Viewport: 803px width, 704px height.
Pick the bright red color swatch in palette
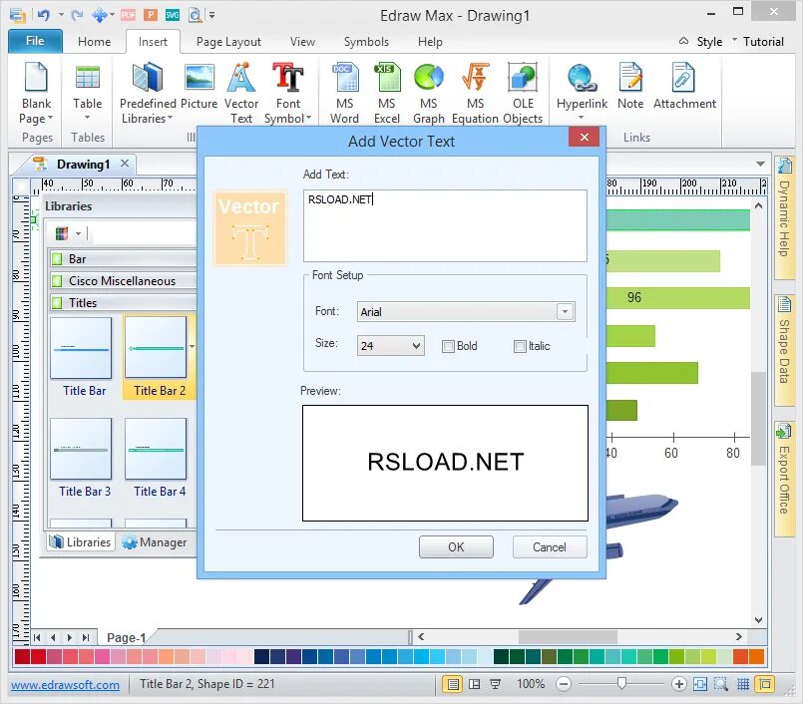[39, 656]
